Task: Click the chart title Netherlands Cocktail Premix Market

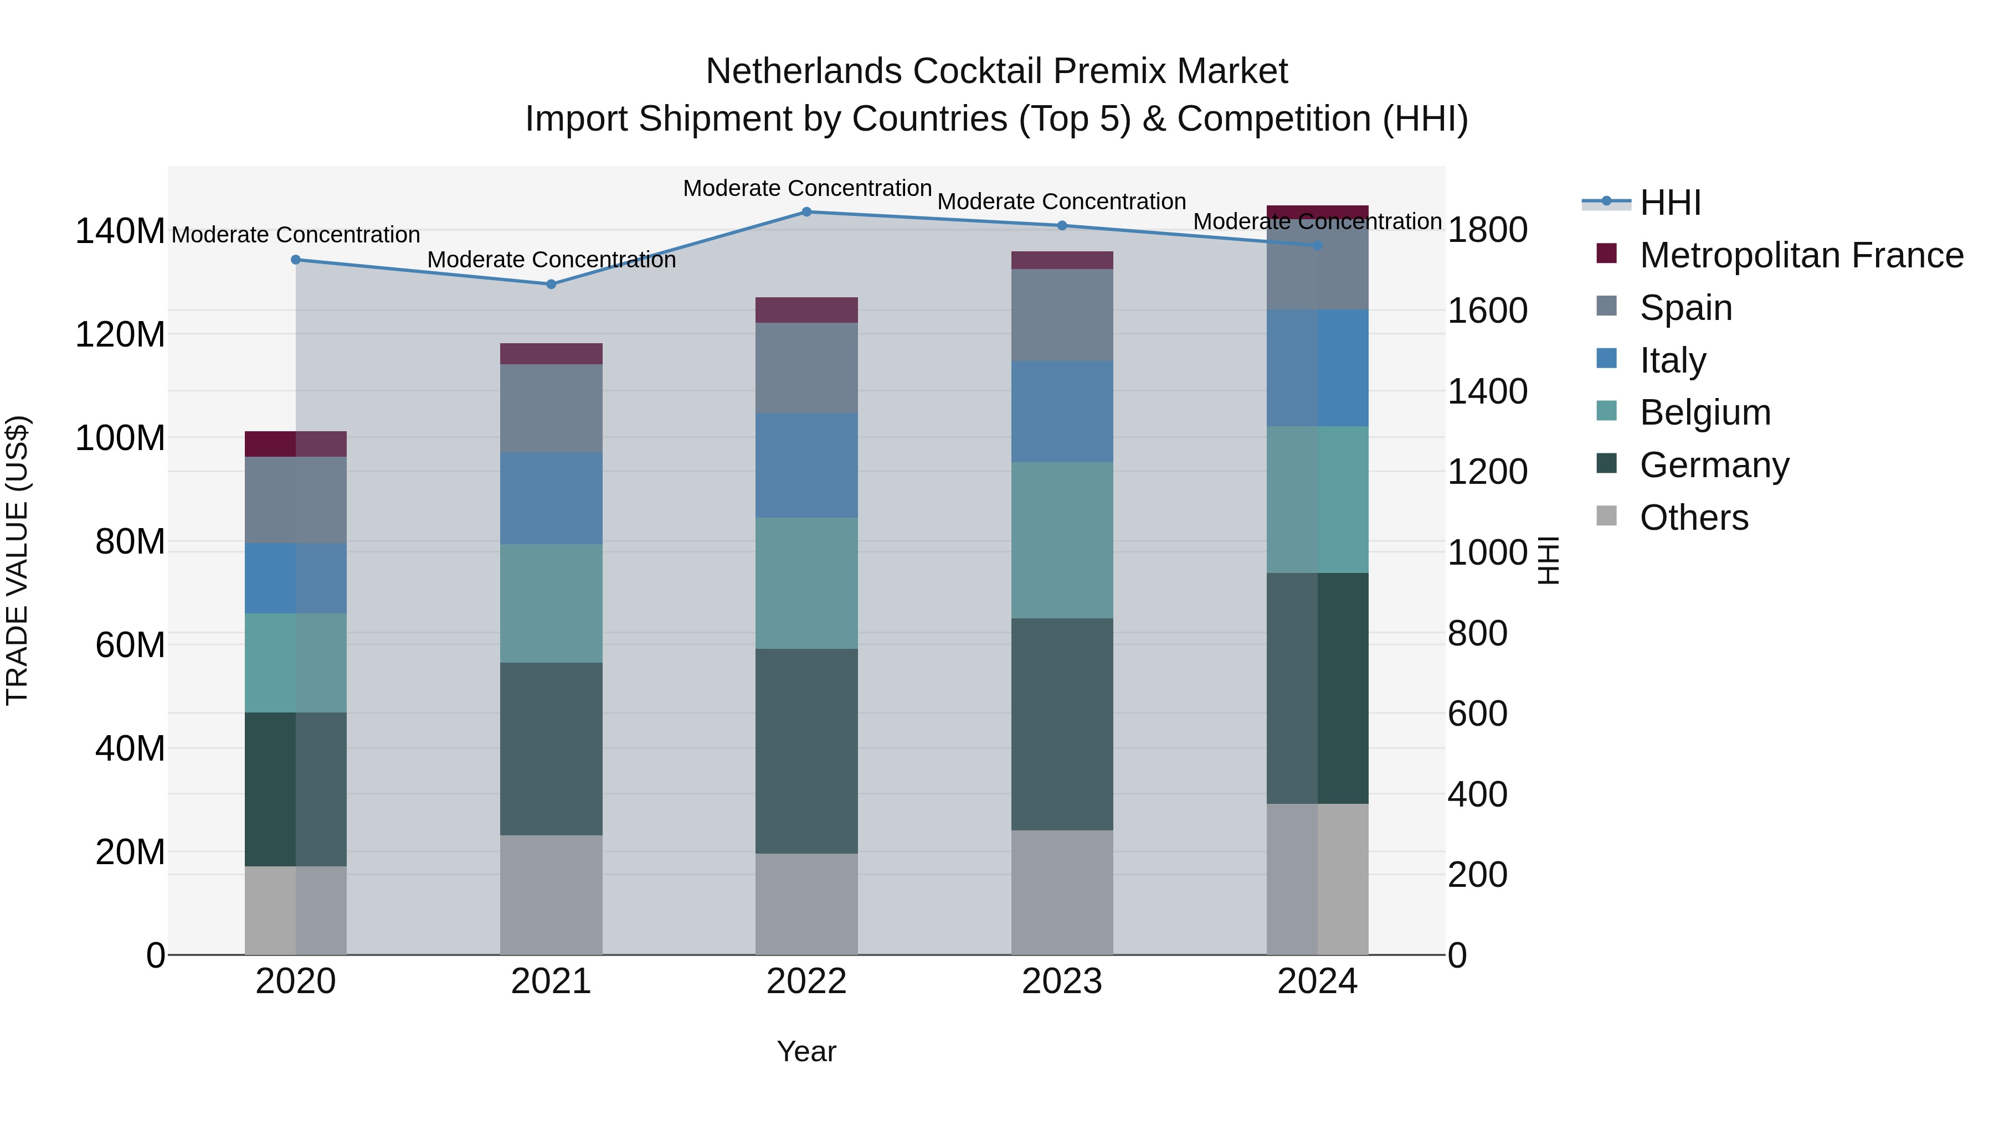Action: click(997, 71)
